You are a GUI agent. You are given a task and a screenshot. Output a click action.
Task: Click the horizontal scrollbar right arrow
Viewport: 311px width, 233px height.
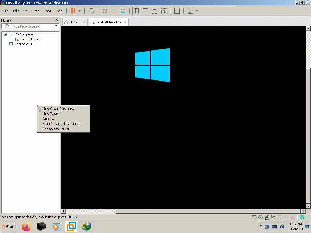(x=303, y=211)
